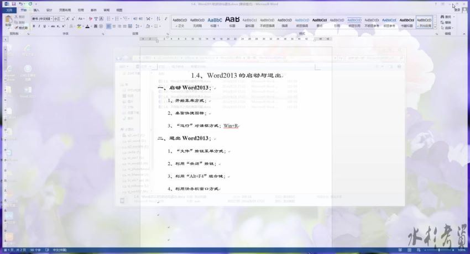
Task: Apply the 正文 (Normal) style
Action: [x=180, y=23]
